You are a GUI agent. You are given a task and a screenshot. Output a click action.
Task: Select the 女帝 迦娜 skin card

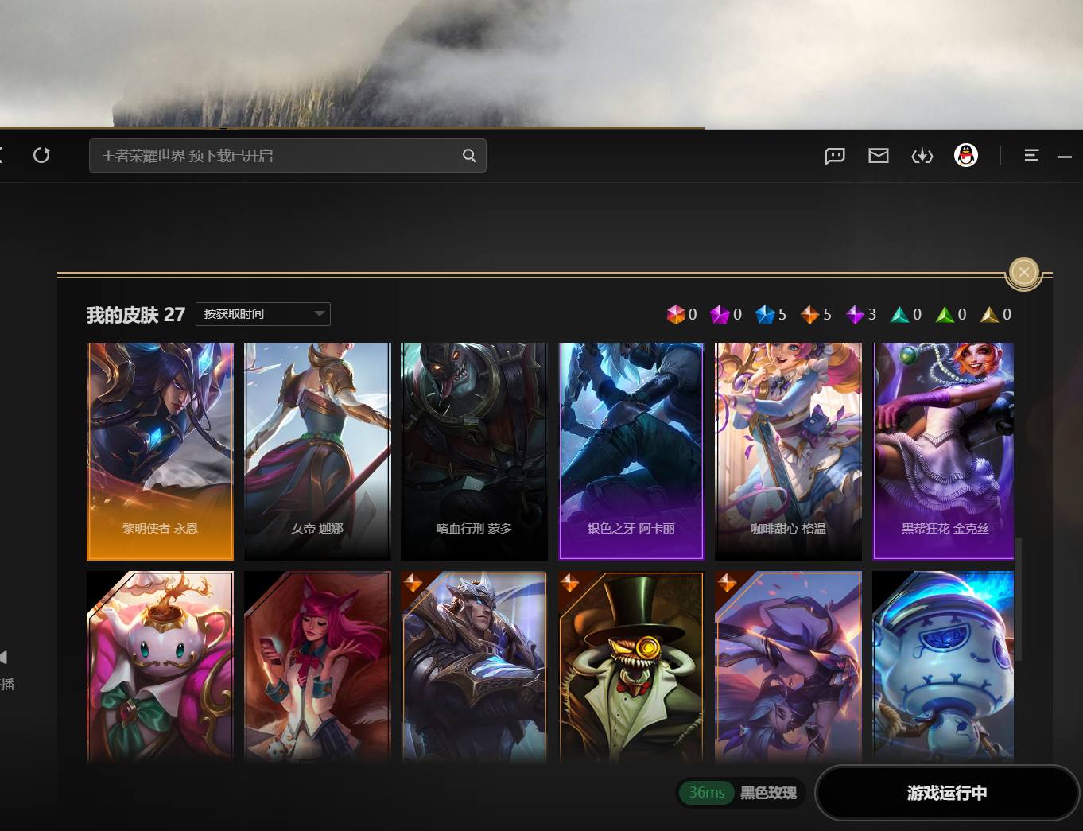coord(317,452)
